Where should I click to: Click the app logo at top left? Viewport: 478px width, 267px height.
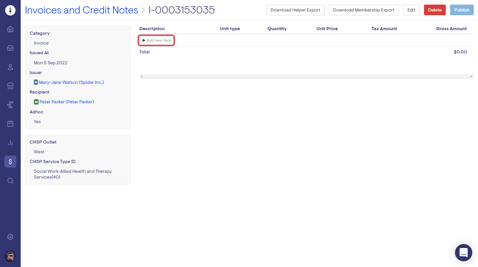tap(10, 10)
